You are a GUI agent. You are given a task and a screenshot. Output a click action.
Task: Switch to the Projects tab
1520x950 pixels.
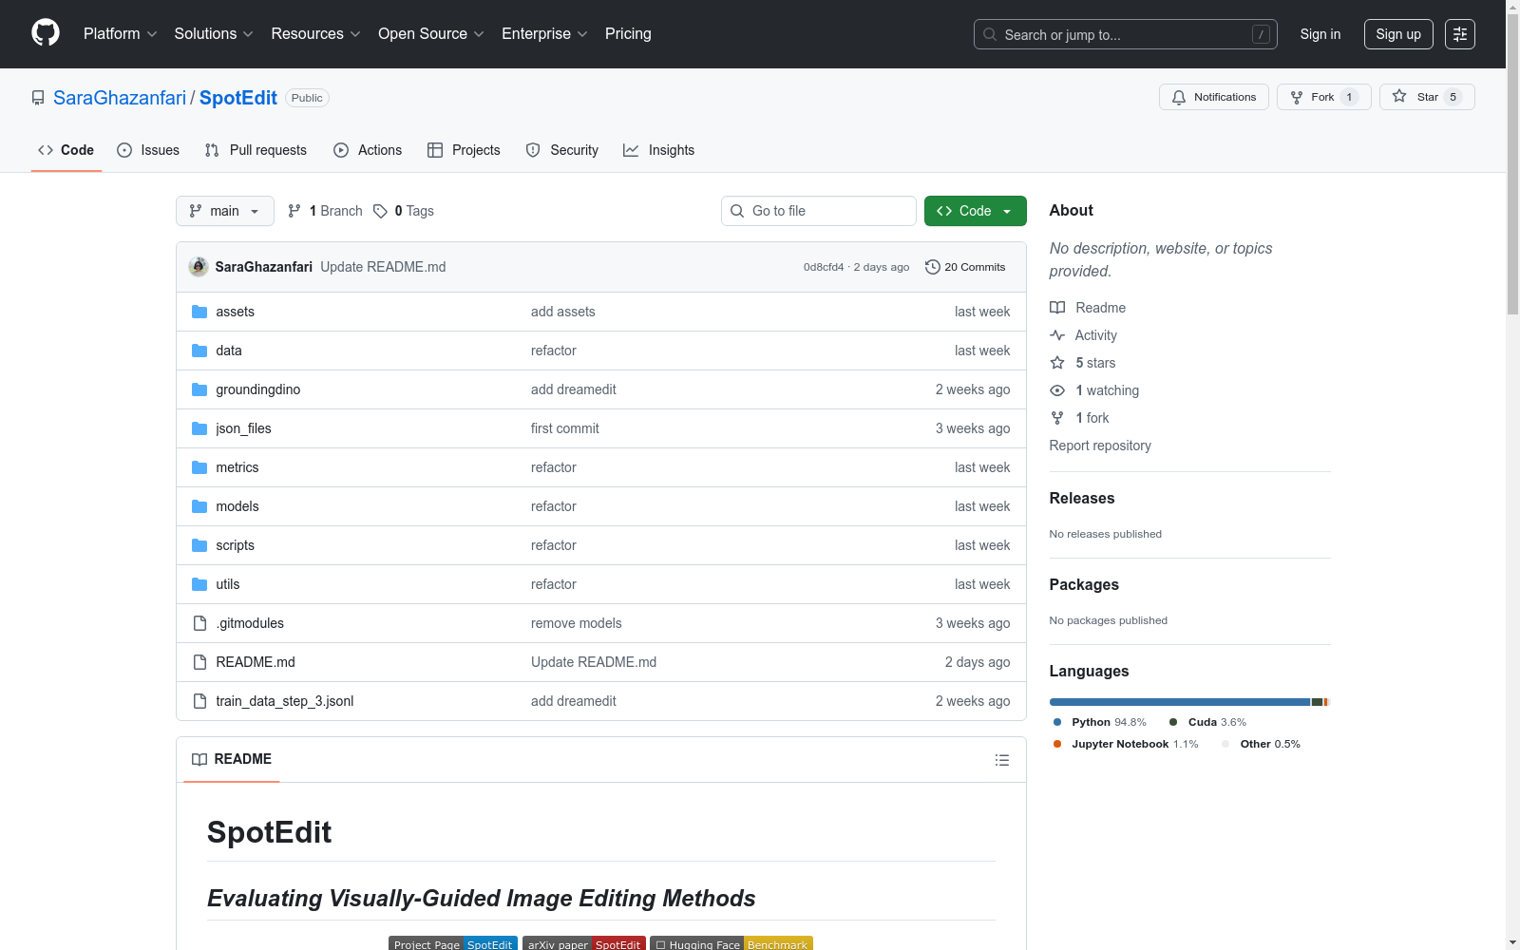(464, 150)
